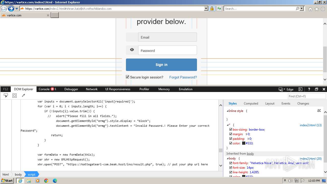This screenshot has height=184, width=327.
Task: Go back with the IE Back arrow
Action: [x=4, y=9]
